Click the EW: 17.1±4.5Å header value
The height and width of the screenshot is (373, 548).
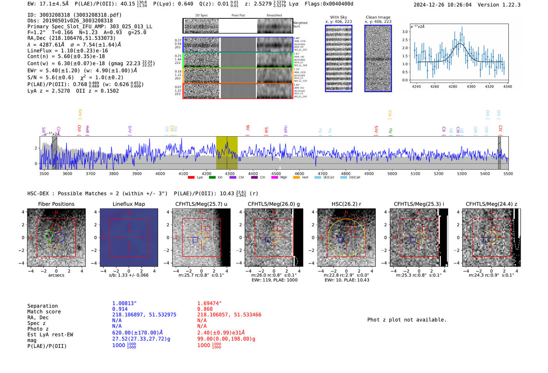[48, 4]
